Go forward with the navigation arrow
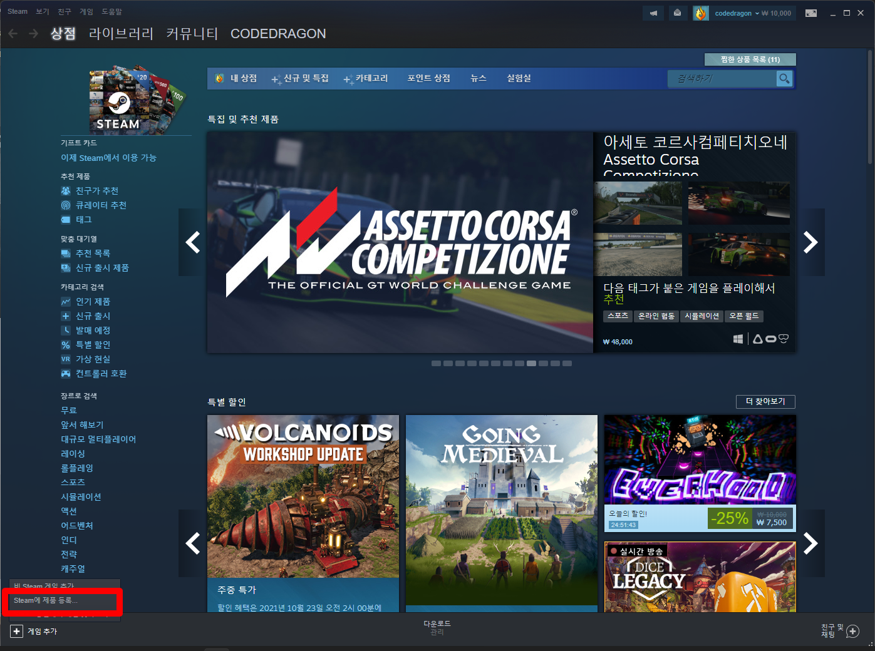Image resolution: width=875 pixels, height=651 pixels. (x=33, y=34)
